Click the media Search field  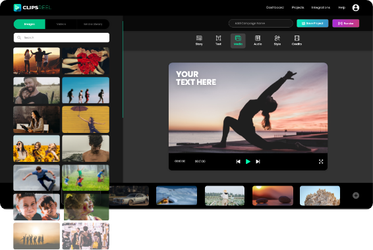click(x=61, y=37)
